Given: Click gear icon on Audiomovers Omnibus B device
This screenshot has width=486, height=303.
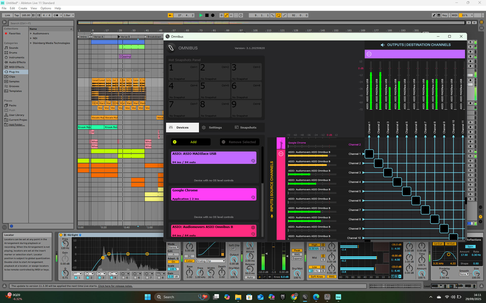Looking at the screenshot, I should [253, 228].
